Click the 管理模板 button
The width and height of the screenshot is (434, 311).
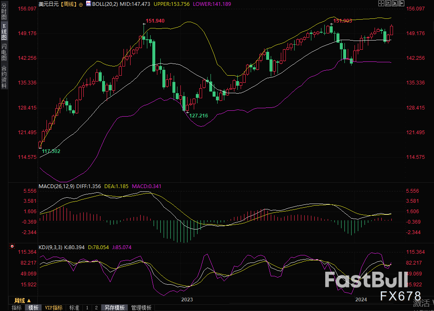coord(141,308)
